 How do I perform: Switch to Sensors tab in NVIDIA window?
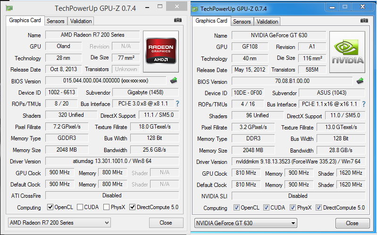tap(242, 22)
